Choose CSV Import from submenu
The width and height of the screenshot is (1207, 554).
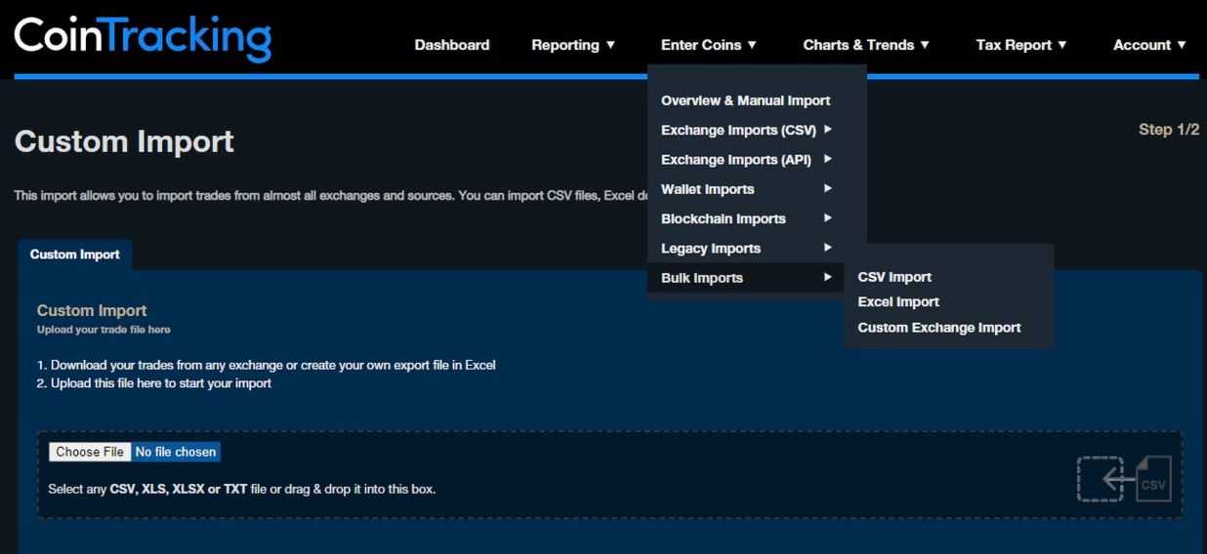pyautogui.click(x=895, y=277)
